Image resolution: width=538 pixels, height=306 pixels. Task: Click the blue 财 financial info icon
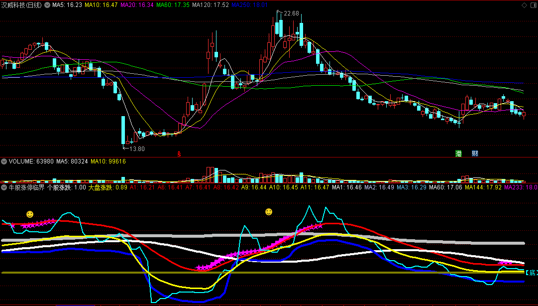tap(475, 153)
